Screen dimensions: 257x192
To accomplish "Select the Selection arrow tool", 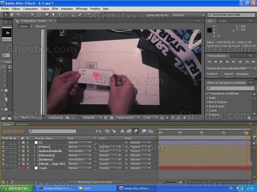I will click(x=6, y=15).
